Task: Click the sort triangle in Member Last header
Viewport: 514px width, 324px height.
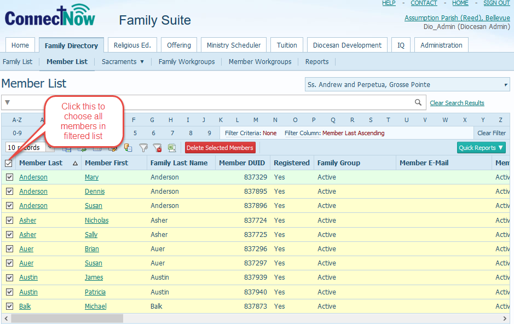Action: [75, 163]
